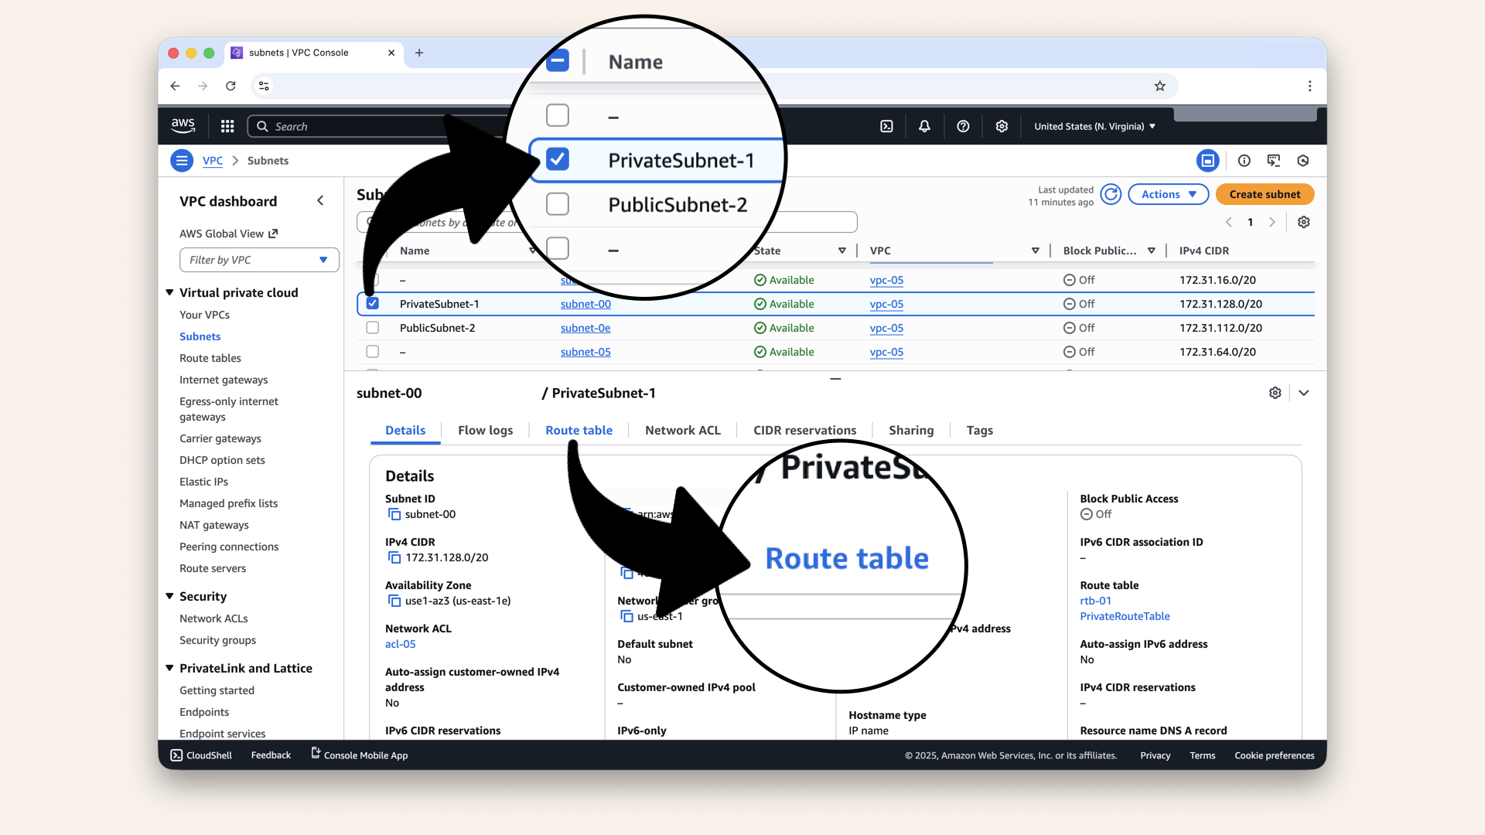The image size is (1485, 835).
Task: Open the Actions dropdown
Action: point(1168,194)
